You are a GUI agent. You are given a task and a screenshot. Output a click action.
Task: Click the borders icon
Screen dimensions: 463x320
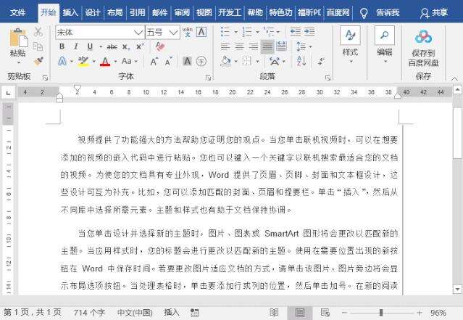tap(246, 61)
